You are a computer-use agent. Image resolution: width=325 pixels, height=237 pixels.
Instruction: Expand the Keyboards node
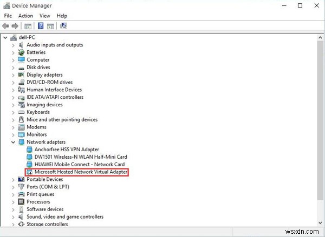tap(13, 112)
